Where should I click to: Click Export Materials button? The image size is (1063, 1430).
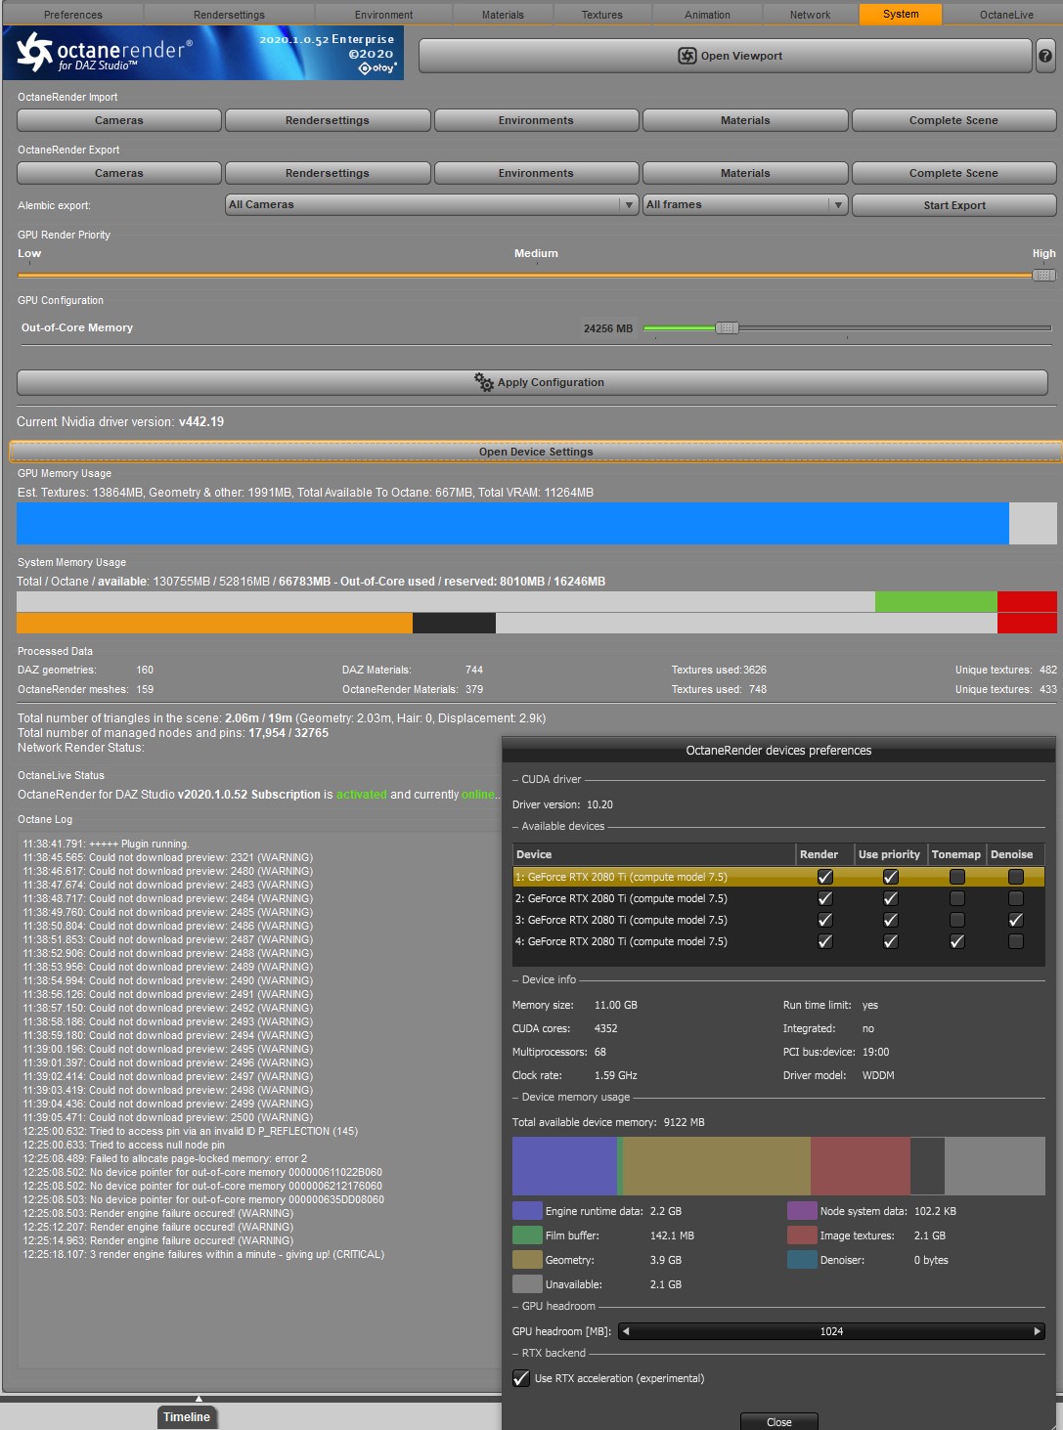(745, 173)
